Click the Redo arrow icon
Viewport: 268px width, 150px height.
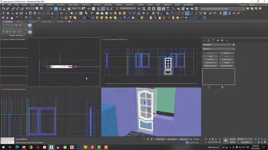pyautogui.click(x=8, y=9)
